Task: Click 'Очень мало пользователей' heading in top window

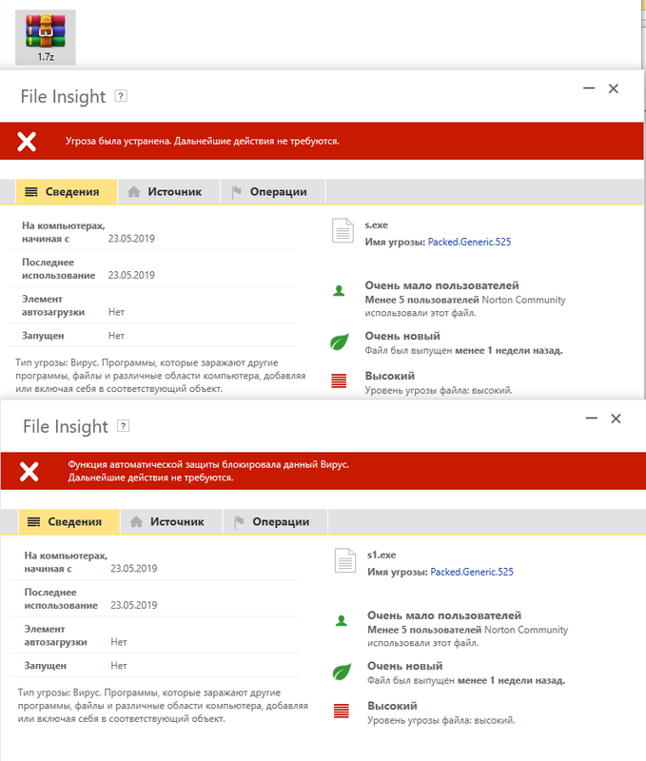Action: tap(441, 285)
